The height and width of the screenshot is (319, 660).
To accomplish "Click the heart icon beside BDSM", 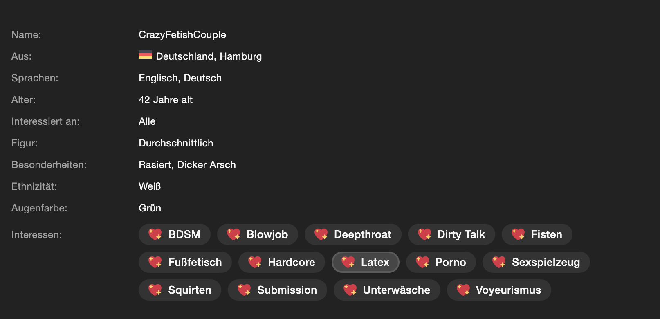I will [155, 234].
